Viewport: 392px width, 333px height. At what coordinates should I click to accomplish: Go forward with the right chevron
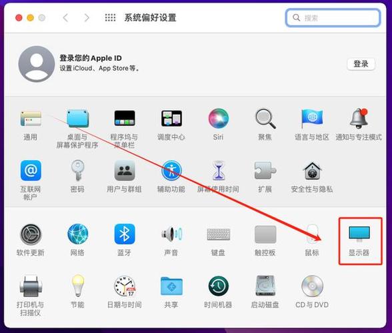coord(87,17)
